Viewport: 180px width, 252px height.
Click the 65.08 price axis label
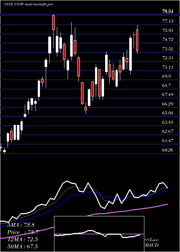(x=168, y=113)
